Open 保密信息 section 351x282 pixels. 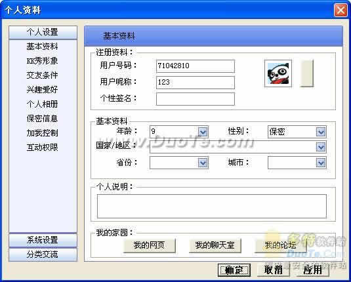point(42,119)
